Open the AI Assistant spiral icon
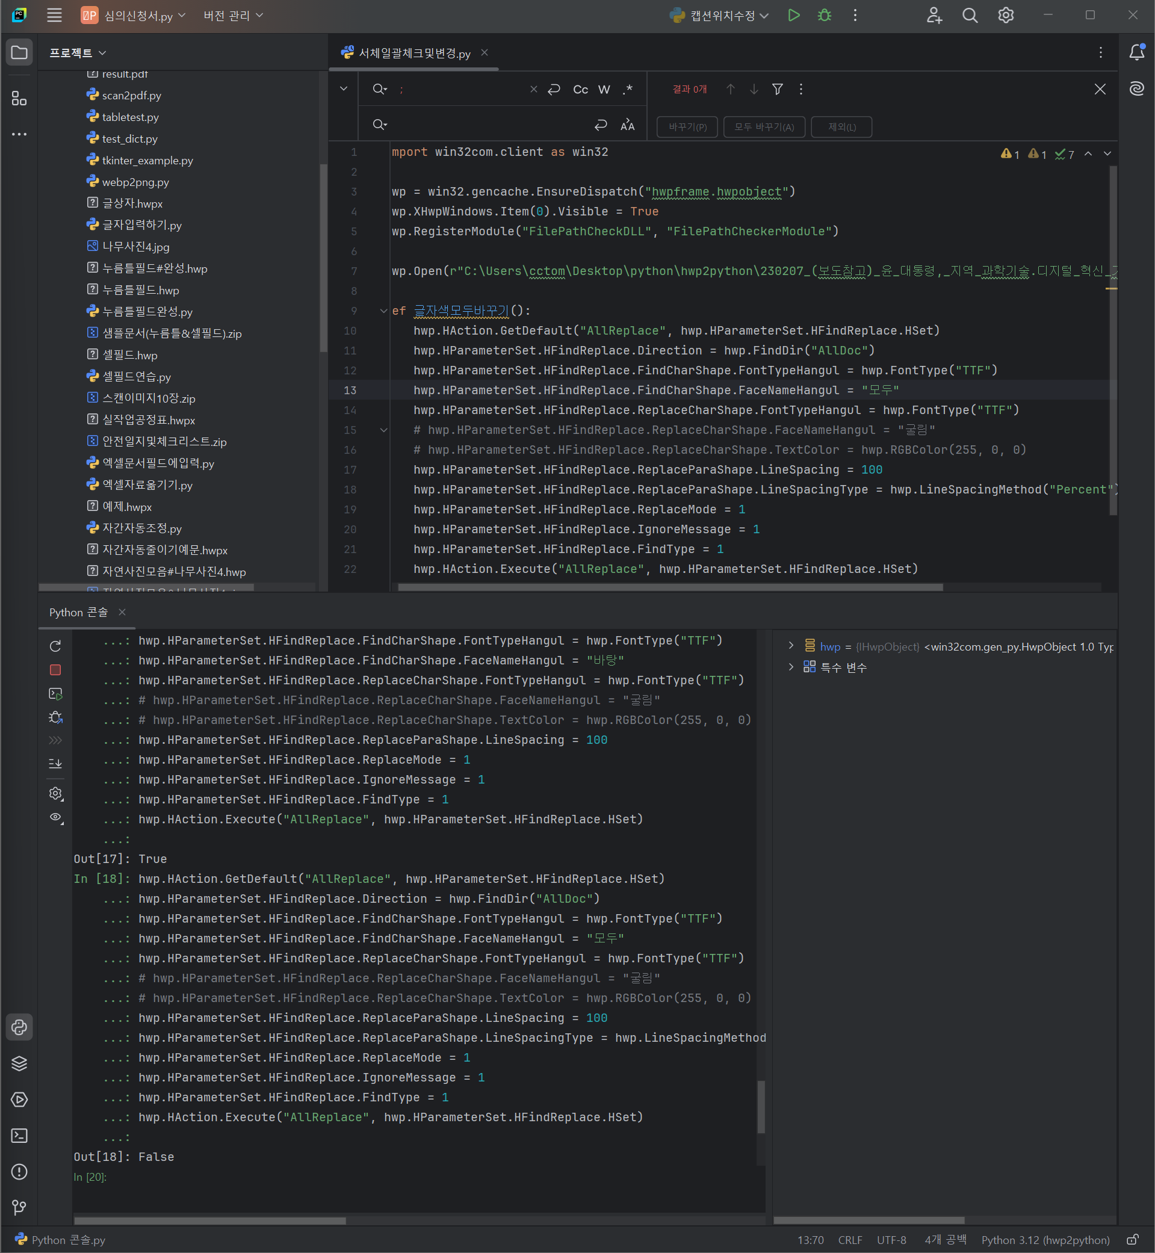The image size is (1155, 1253). pos(1137,88)
